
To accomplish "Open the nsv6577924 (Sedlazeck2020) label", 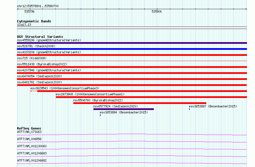I will coord(115,106).
